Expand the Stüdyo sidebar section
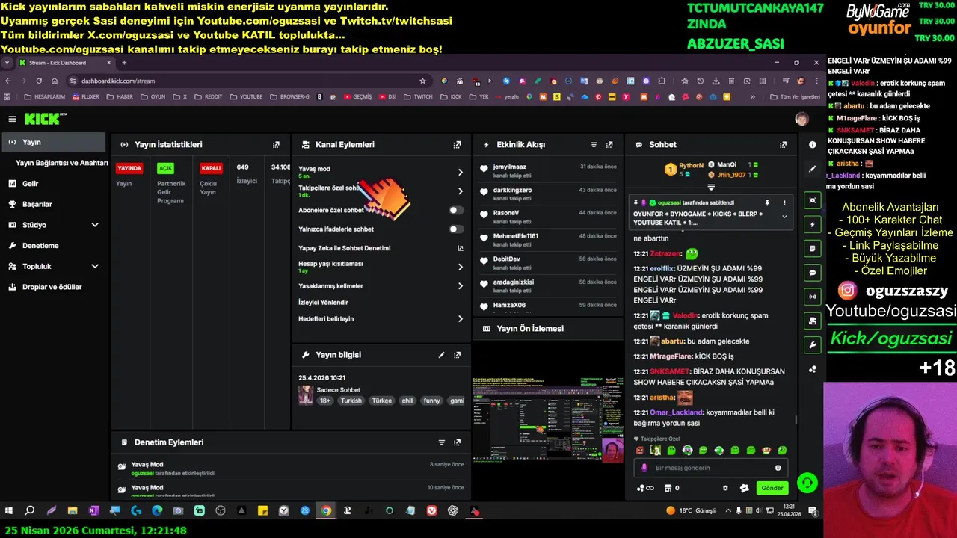This screenshot has width=957, height=538. pyautogui.click(x=94, y=225)
